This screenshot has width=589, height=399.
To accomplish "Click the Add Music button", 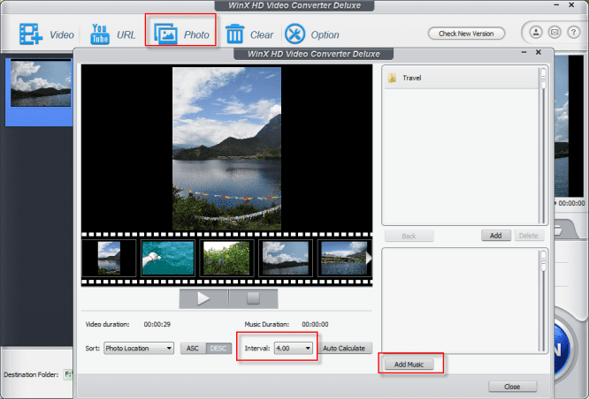I will 409,365.
